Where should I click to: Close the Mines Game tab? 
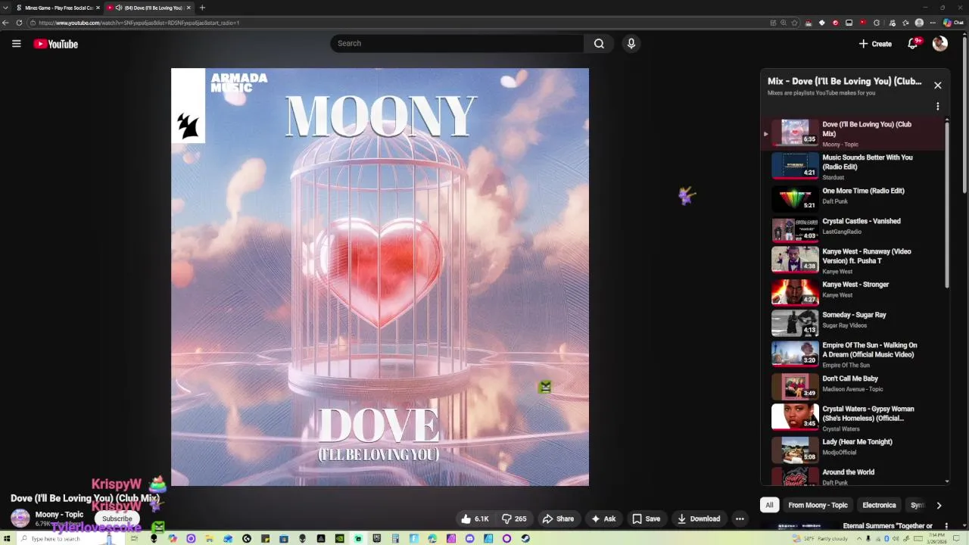point(98,8)
